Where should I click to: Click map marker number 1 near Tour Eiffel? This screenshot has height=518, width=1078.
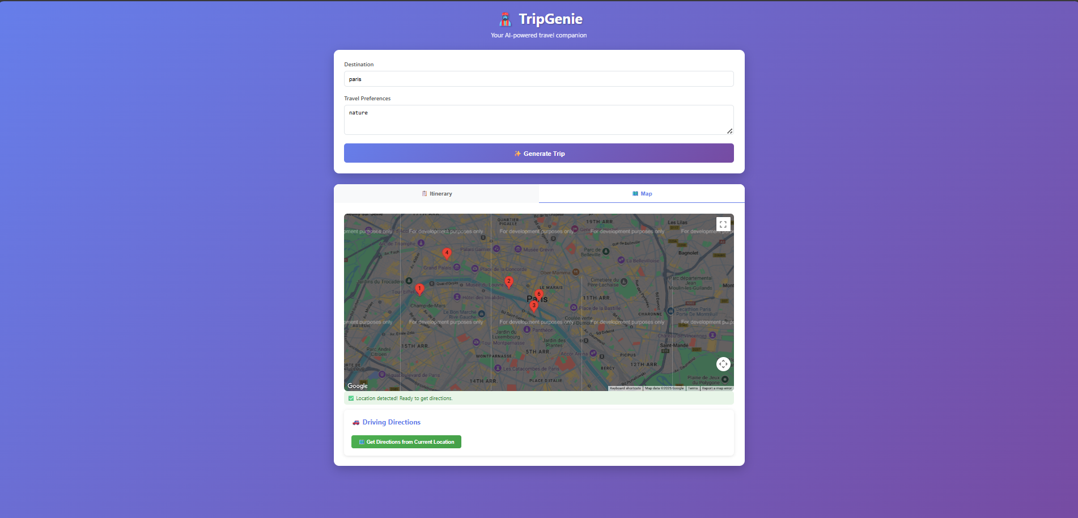[419, 290]
